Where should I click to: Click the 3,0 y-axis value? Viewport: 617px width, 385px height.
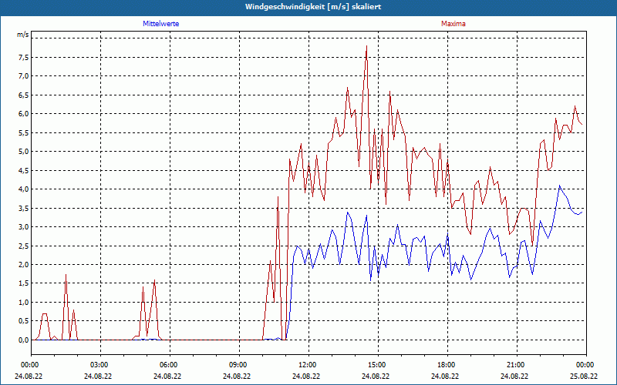pos(24,227)
